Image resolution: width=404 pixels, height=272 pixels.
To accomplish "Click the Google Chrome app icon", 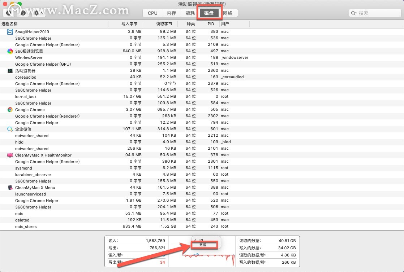I will tap(10, 110).
